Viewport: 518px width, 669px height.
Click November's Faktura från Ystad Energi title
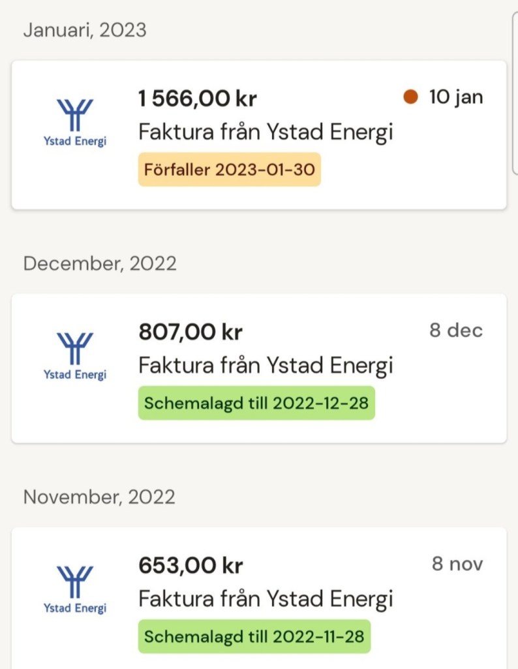click(266, 598)
